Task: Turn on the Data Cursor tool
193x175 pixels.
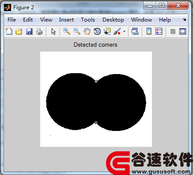Action: pos(107,31)
